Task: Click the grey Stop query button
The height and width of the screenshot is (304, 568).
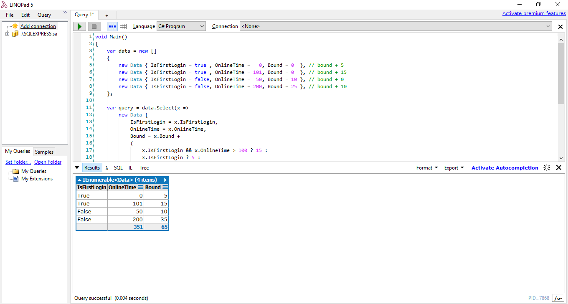Action: click(94, 26)
